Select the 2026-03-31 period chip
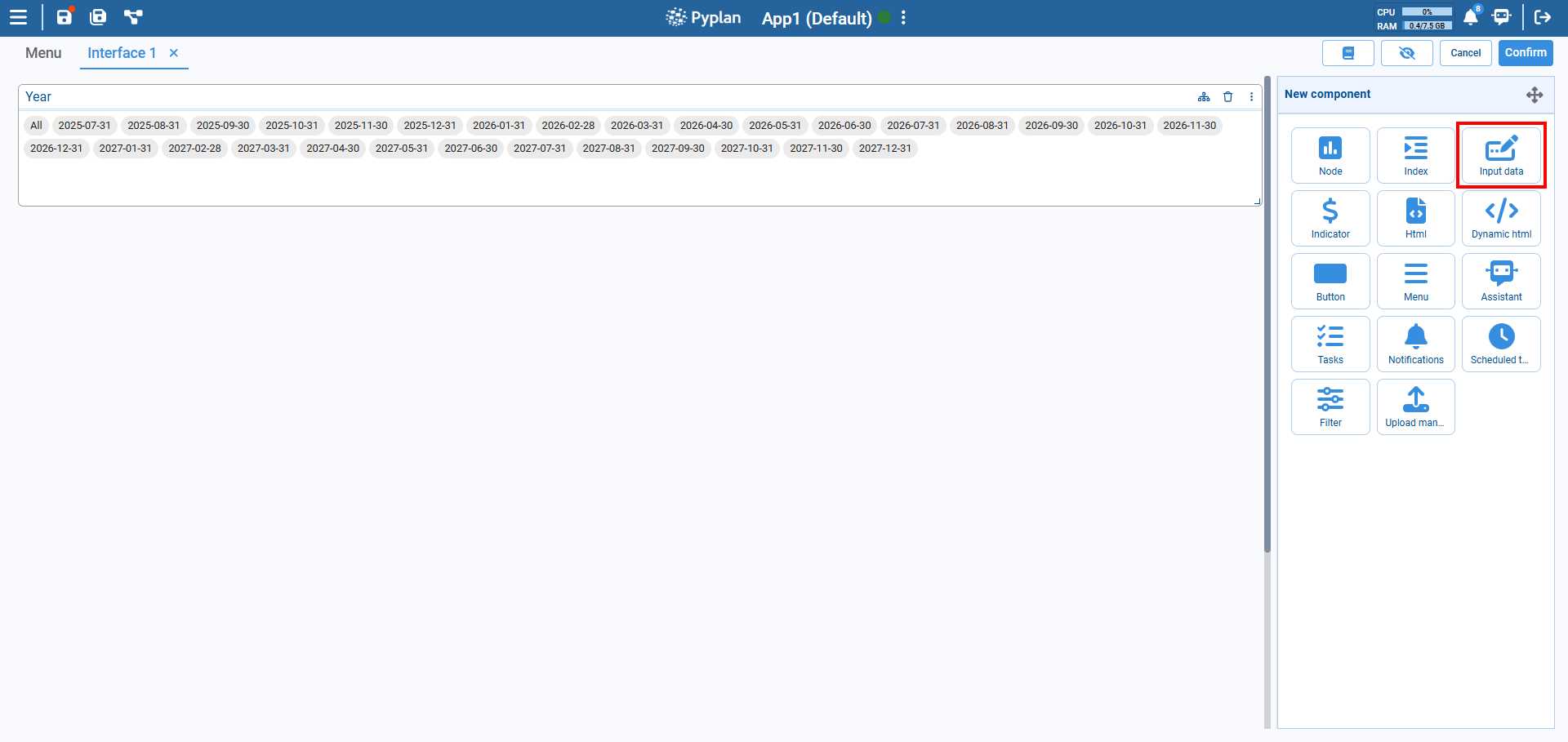This screenshot has height=742, width=1568. click(x=637, y=125)
